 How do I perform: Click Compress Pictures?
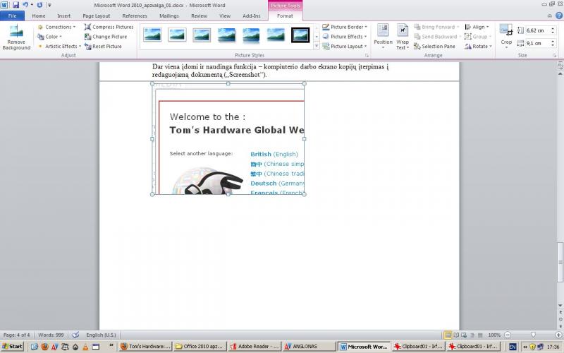[x=109, y=27]
